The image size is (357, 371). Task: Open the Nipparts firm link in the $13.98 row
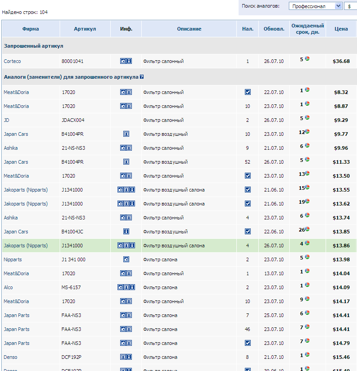coord(13,259)
